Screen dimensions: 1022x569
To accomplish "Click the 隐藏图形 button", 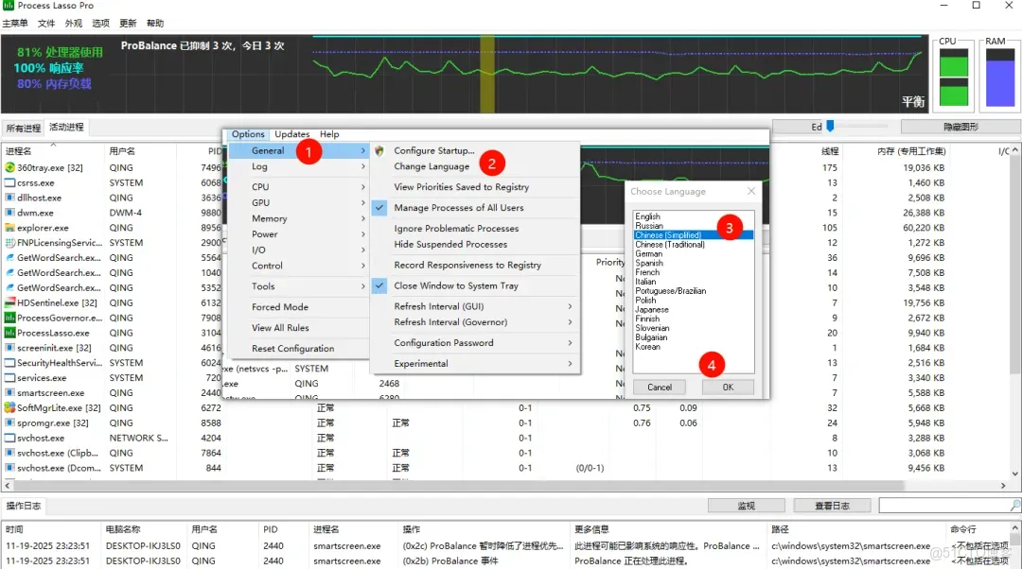I will (x=960, y=127).
